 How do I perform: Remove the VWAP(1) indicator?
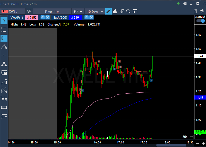tap(48, 17)
